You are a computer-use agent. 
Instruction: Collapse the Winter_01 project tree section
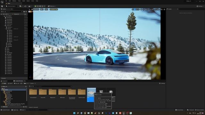coord(2,87)
